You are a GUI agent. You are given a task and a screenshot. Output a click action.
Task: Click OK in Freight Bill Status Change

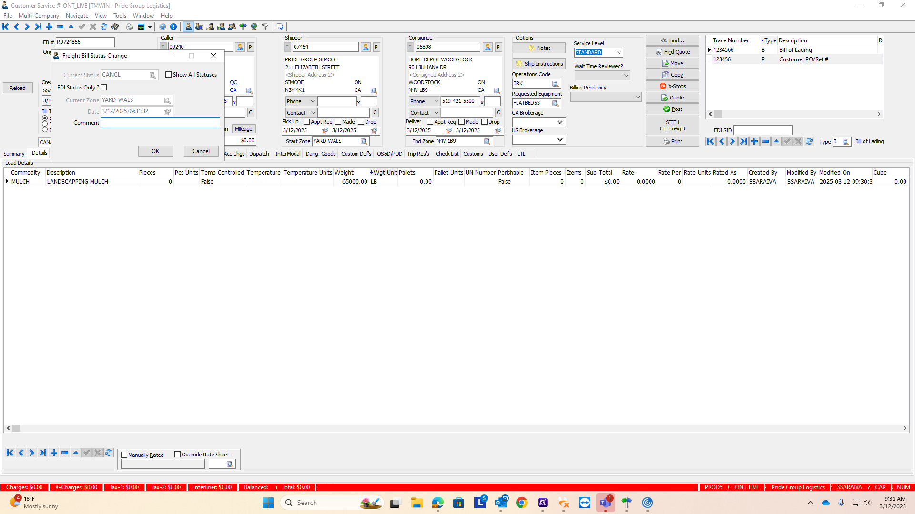point(155,151)
